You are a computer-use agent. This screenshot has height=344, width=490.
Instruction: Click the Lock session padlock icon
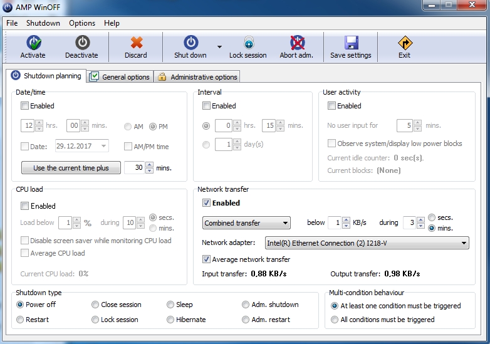pos(248,43)
